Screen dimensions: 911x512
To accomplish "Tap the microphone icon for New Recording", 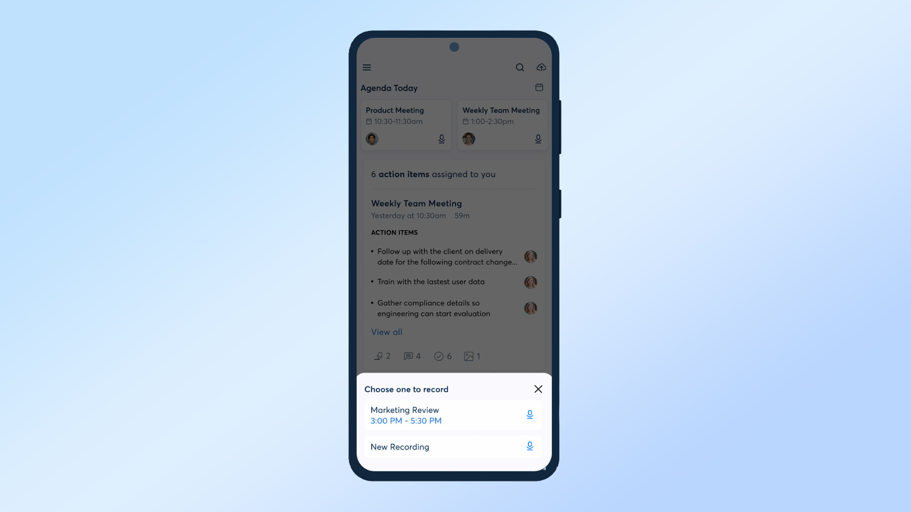I will [529, 446].
